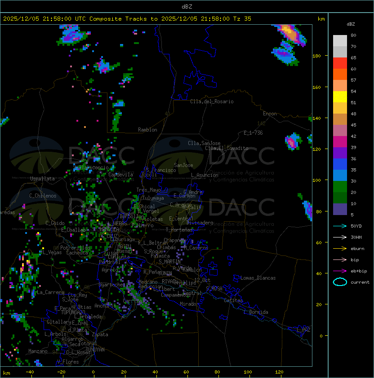Click the '12_Oct' map label

(x=202, y=280)
